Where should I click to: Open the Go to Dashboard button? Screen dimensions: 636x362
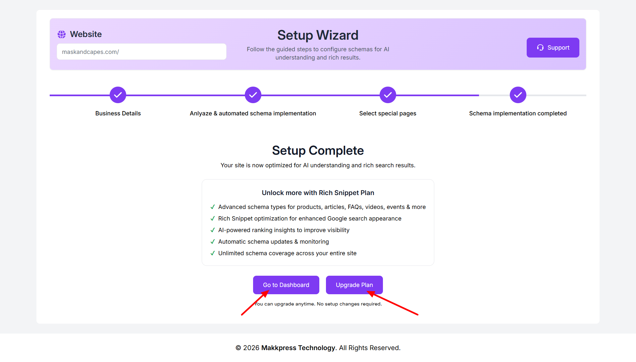(x=286, y=285)
